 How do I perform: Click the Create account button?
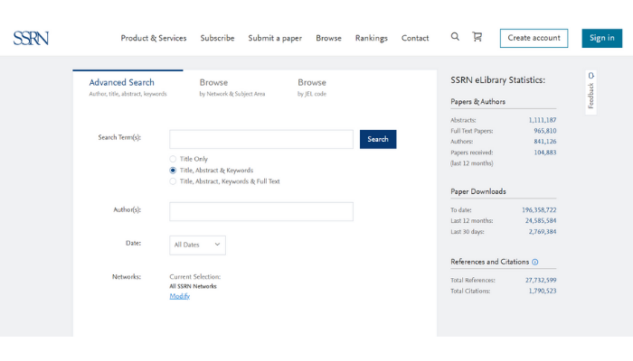pyautogui.click(x=534, y=38)
